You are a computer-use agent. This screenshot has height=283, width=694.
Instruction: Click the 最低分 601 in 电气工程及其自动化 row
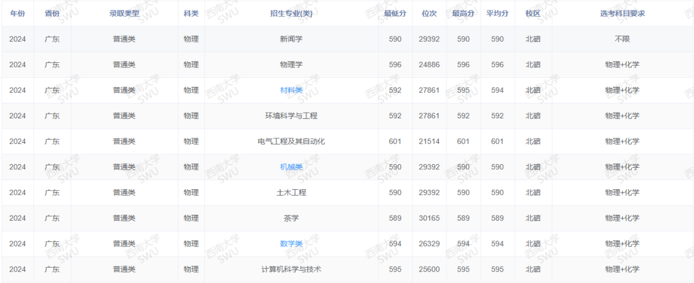(395, 141)
